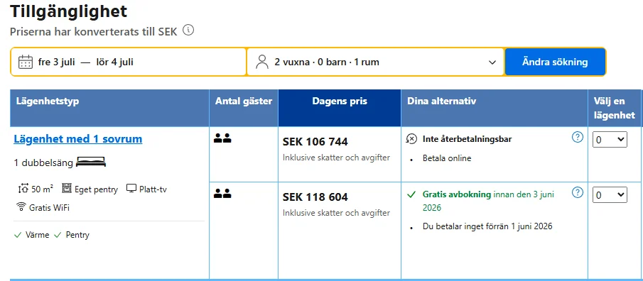Click the Betala online text
643x281 pixels.
pos(447,158)
